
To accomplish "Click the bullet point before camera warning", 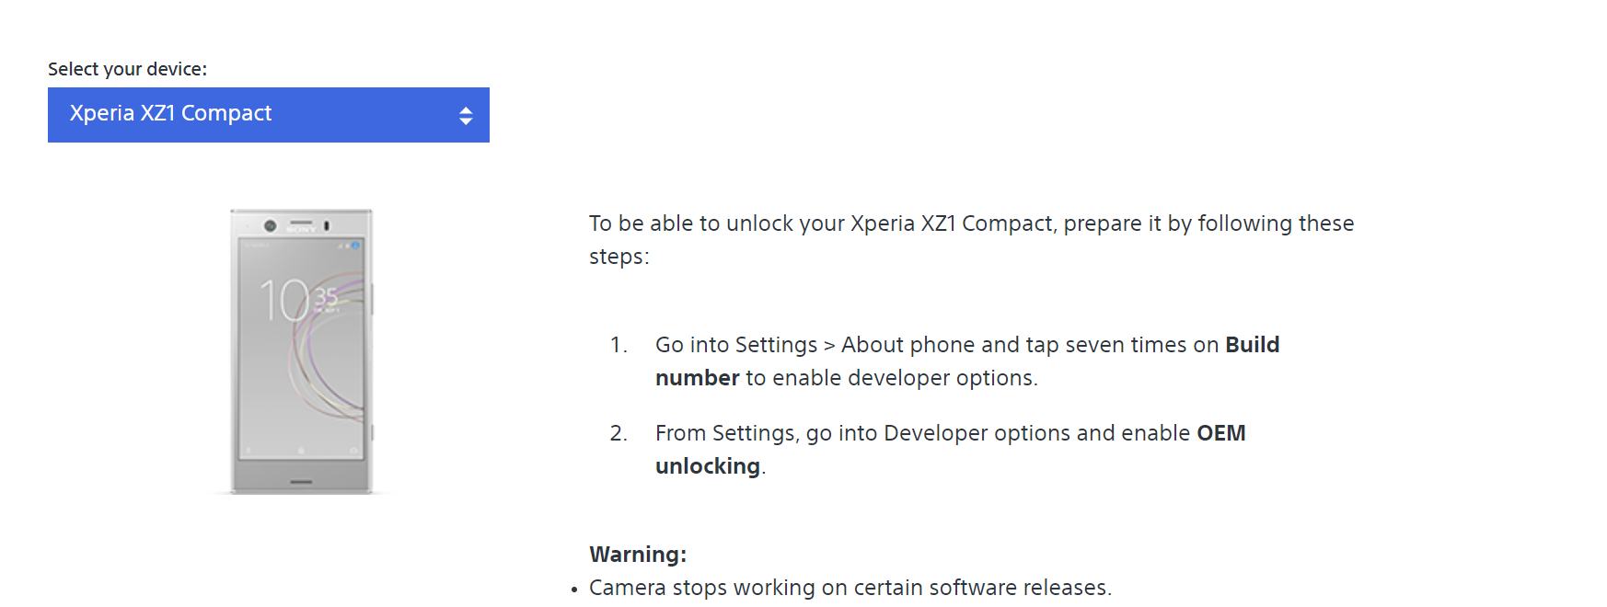I will (574, 589).
